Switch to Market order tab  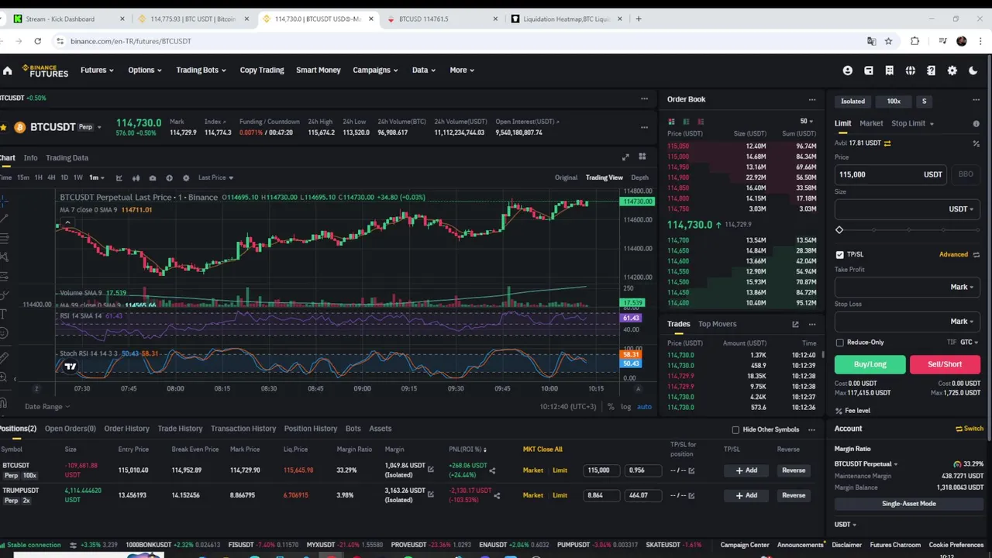coord(870,123)
